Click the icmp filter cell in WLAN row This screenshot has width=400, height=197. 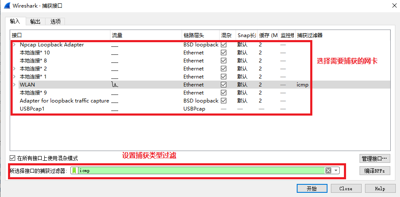(x=303, y=85)
